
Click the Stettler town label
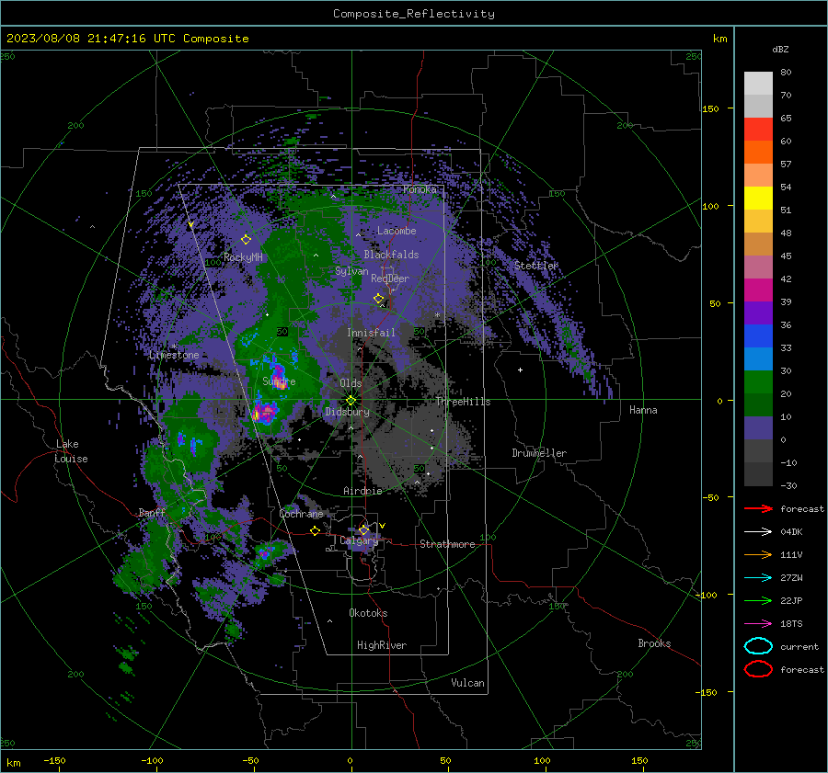(x=536, y=266)
